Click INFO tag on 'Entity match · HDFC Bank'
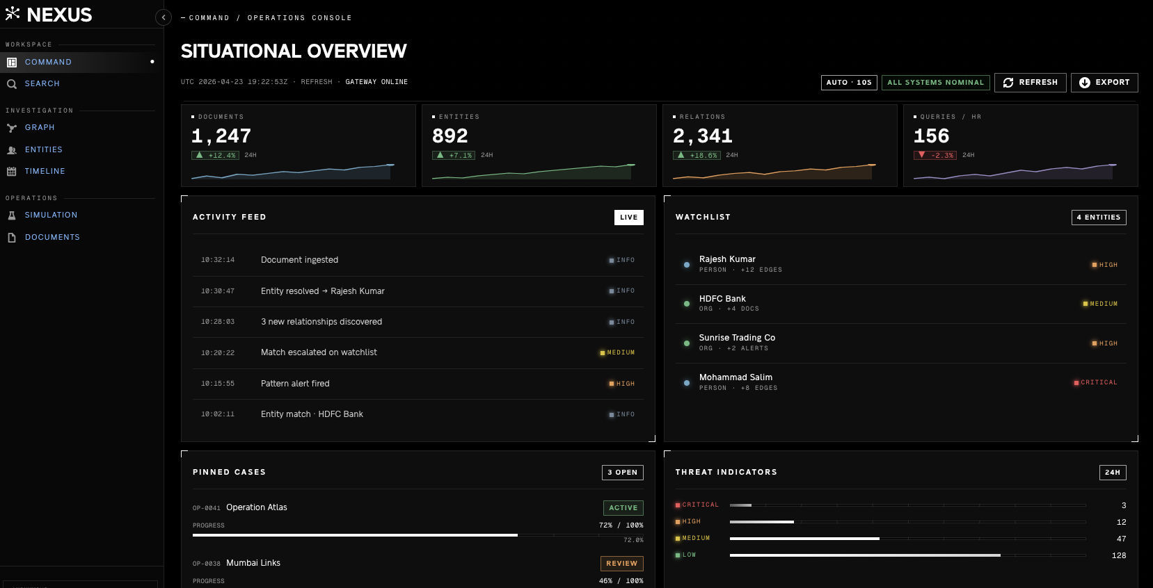1153x588 pixels. [622, 414]
